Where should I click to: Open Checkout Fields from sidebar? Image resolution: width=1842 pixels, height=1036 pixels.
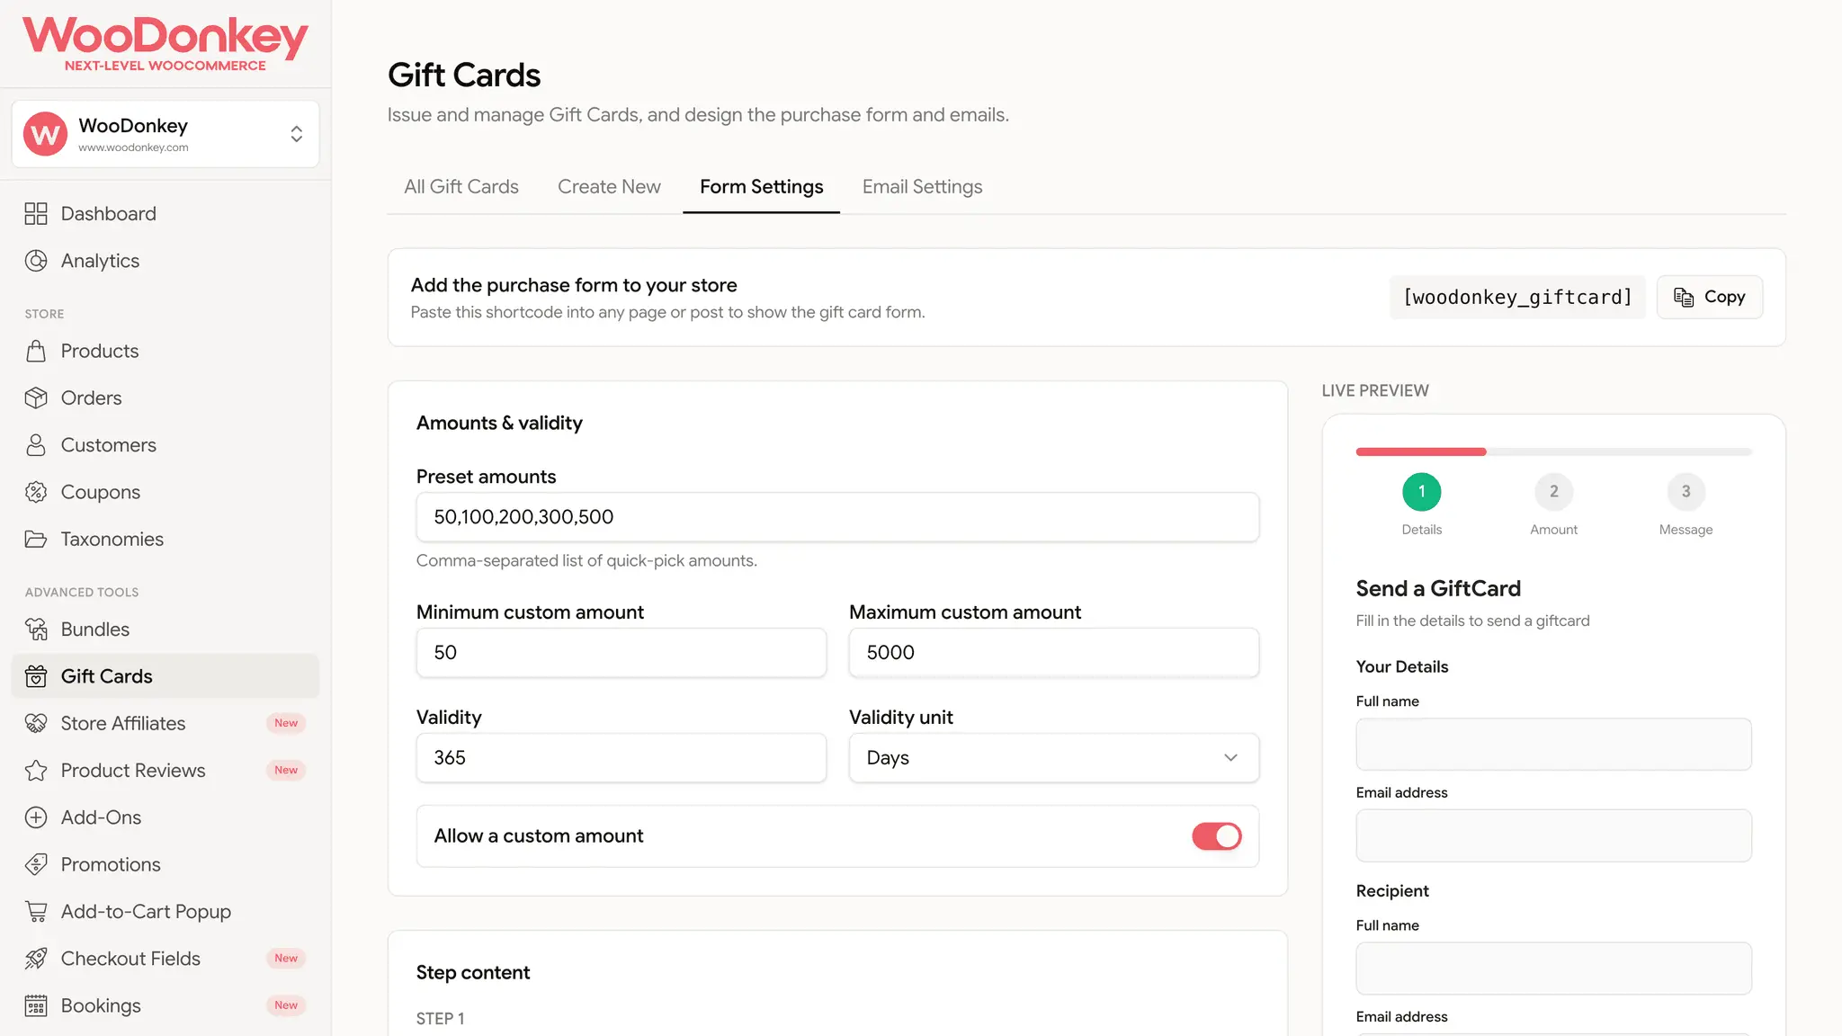coord(165,959)
